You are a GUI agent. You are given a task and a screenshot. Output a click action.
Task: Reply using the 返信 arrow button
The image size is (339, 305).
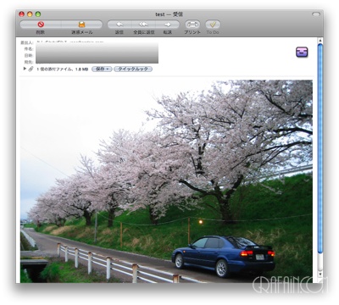pyautogui.click(x=119, y=25)
